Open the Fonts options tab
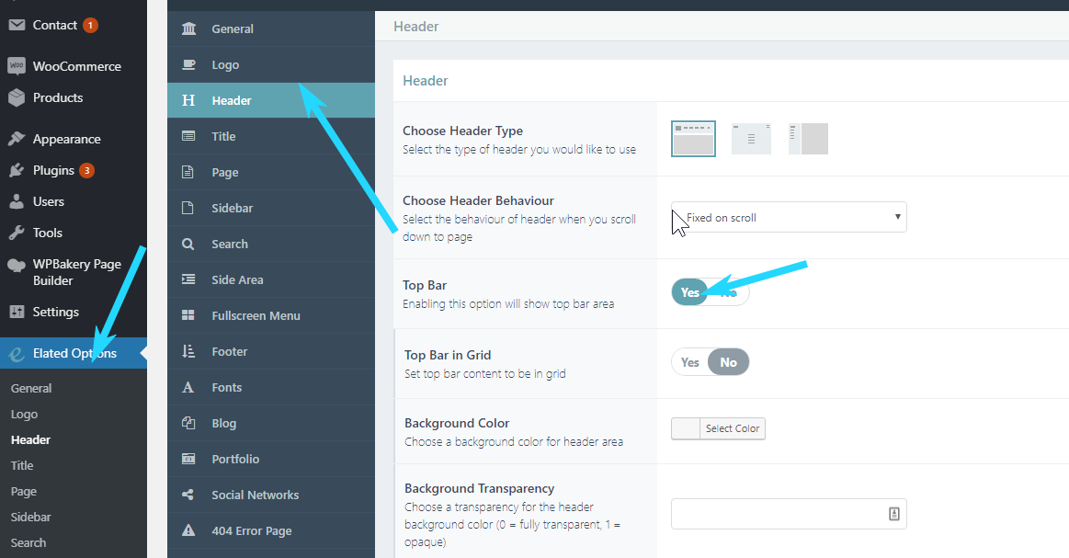Viewport: 1069px width, 558px height. 270,387
